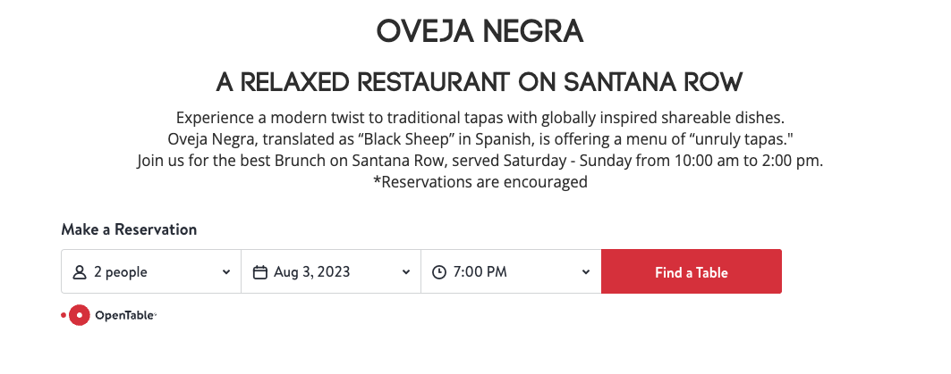The width and height of the screenshot is (951, 374).
Task: Click the chevron arrow on the time selector
Action: 586,272
